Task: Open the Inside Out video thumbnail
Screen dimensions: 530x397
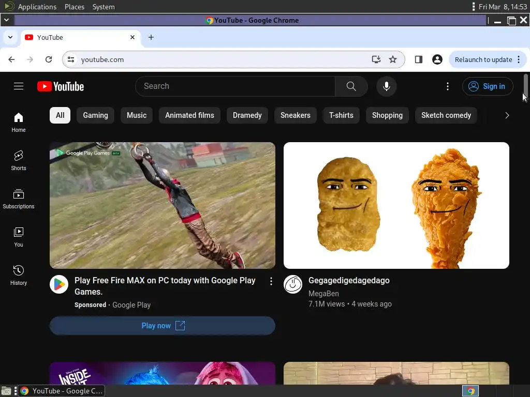Action: coord(162,373)
